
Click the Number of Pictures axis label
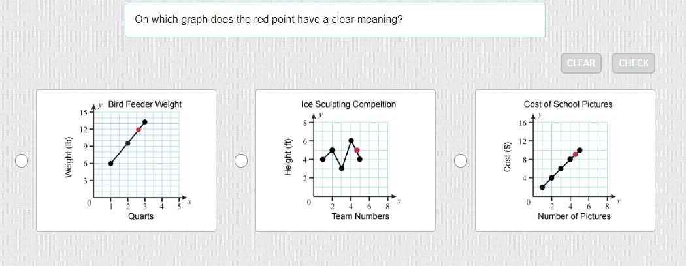tap(574, 216)
